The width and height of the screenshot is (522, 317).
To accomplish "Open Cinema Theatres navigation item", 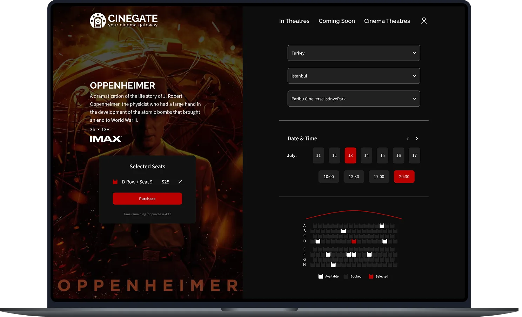I will (x=387, y=21).
